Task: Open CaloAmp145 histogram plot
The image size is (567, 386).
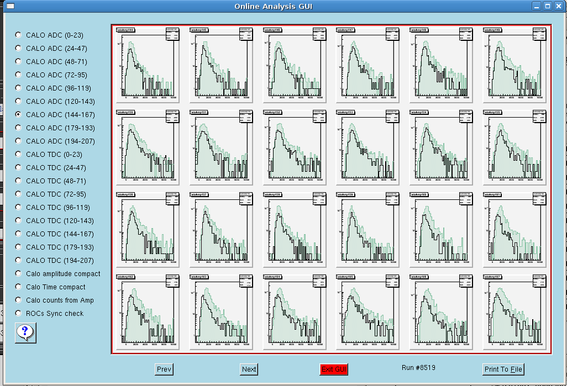Action: (221, 65)
